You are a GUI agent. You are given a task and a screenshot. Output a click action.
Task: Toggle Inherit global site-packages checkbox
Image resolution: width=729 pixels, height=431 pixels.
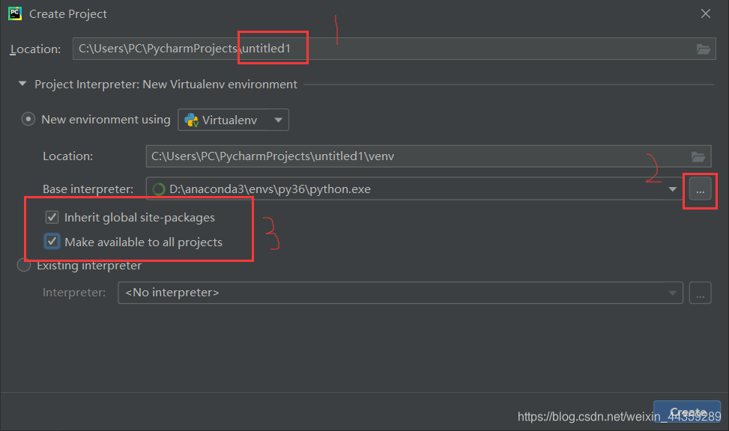[x=52, y=217]
